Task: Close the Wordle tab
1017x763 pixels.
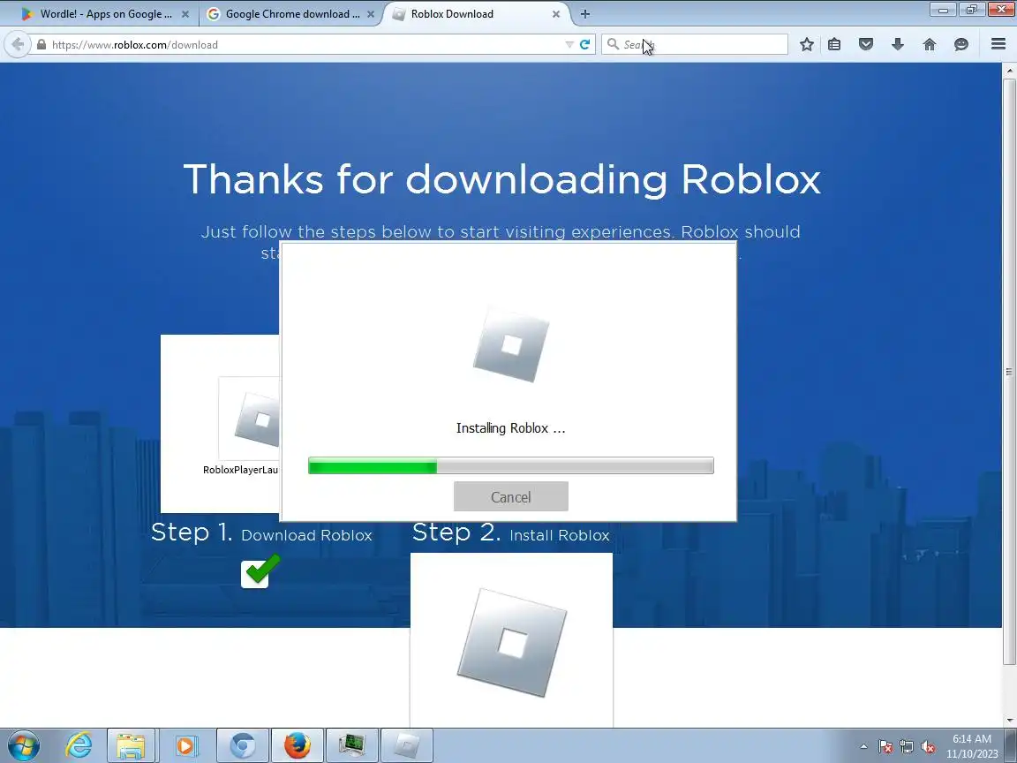Action: [x=185, y=13]
